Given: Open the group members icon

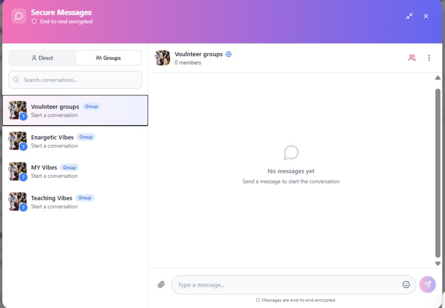Looking at the screenshot, I should point(412,58).
